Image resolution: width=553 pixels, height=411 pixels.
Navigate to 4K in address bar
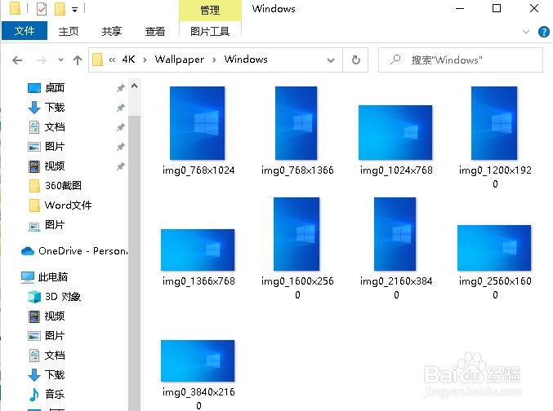coord(129,60)
